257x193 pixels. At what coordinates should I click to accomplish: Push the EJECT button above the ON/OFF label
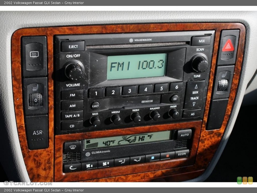[x=73, y=46]
